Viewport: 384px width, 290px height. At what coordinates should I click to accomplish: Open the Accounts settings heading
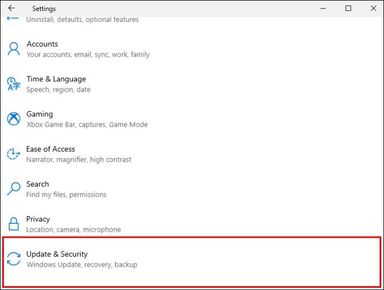pos(42,44)
